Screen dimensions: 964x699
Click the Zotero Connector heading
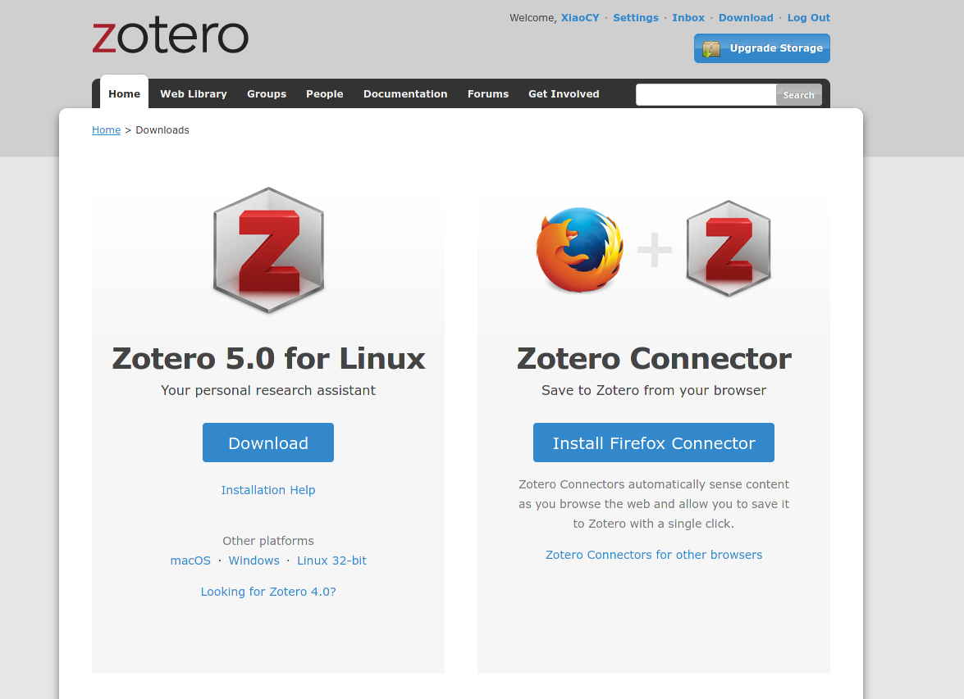pyautogui.click(x=654, y=359)
